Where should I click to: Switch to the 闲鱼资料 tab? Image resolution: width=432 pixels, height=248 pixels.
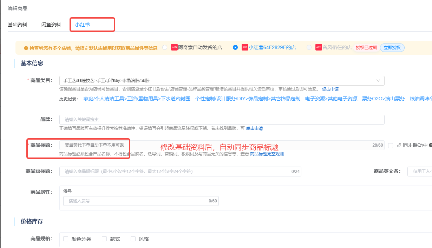(51, 25)
